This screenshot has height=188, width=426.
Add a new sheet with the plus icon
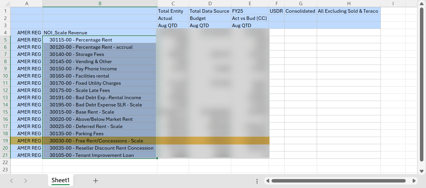(x=96, y=181)
